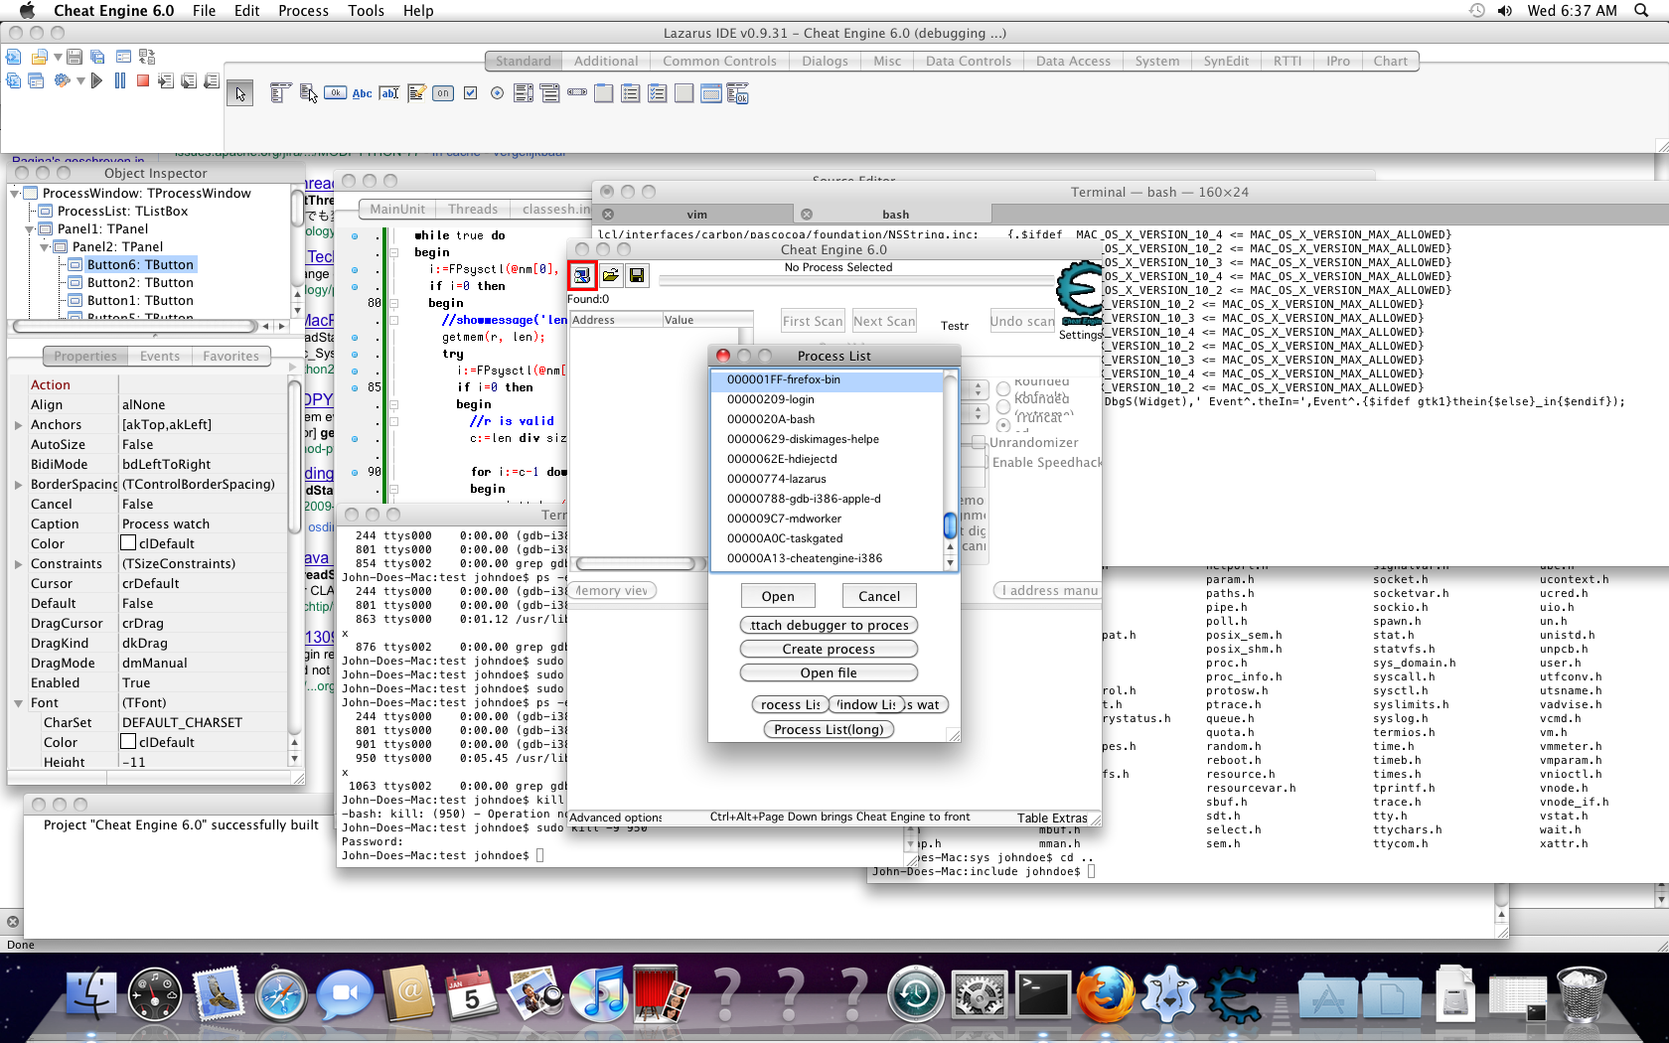Click the Spotlight magnifier in menu bar
The image size is (1669, 1043).
[1639, 11]
